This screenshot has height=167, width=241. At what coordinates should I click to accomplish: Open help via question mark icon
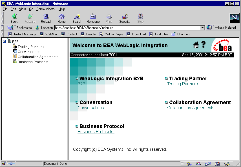pos(204,45)
